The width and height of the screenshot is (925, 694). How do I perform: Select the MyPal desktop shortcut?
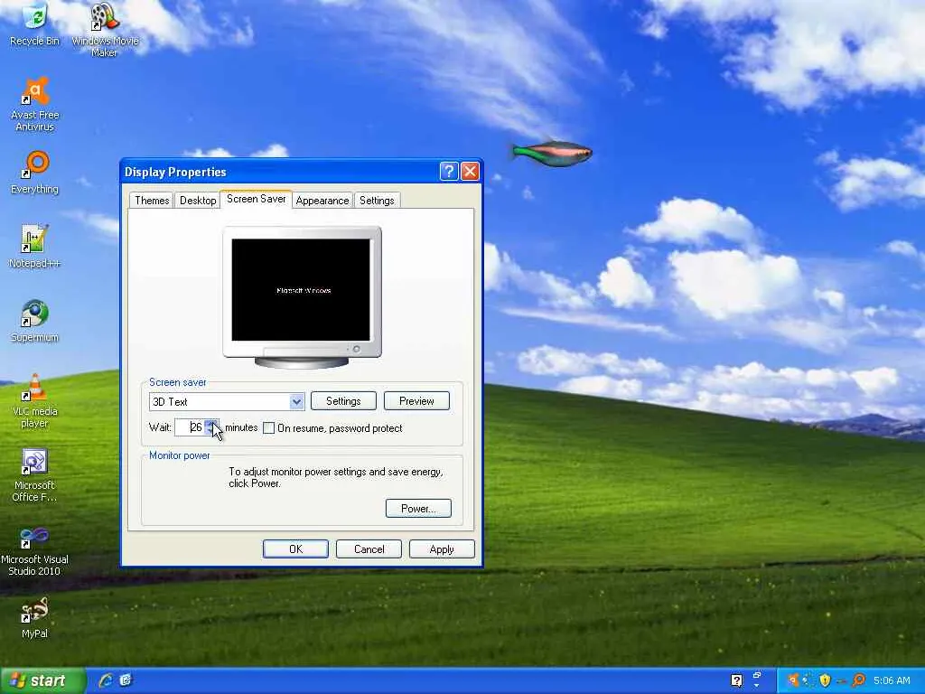[35, 618]
